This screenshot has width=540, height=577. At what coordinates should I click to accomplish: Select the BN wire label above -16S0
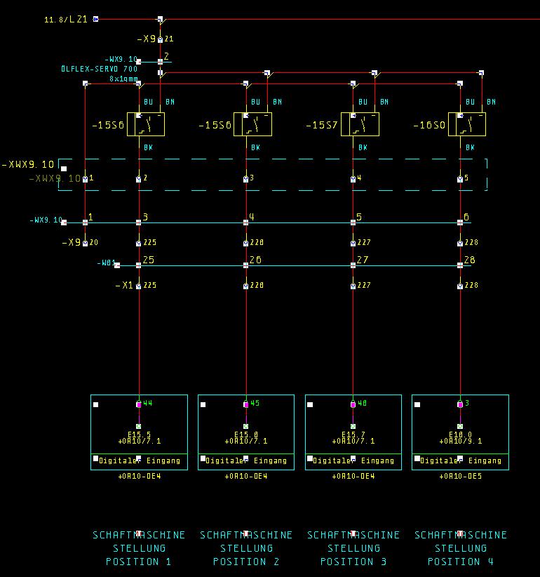tap(491, 102)
